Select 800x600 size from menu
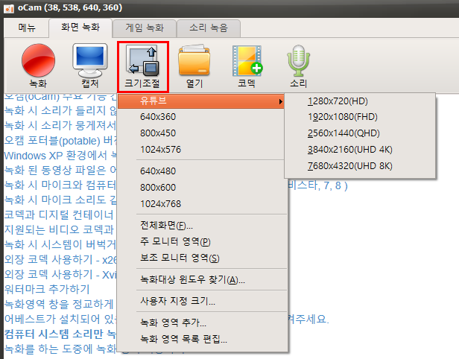 (201, 187)
